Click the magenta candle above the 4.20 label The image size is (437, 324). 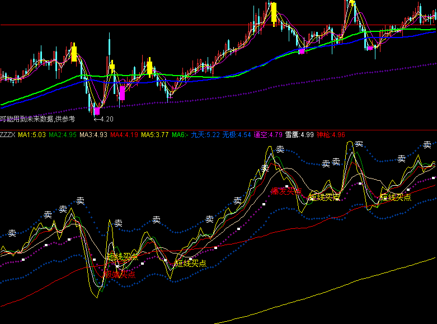click(97, 111)
